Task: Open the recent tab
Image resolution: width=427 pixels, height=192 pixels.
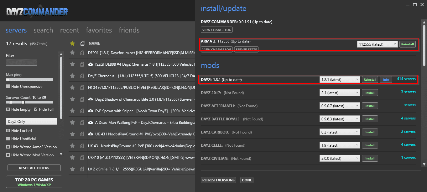Action: click(70, 30)
